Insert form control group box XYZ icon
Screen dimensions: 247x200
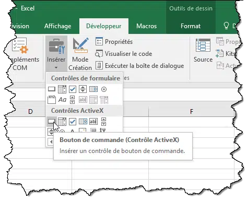[52, 100]
